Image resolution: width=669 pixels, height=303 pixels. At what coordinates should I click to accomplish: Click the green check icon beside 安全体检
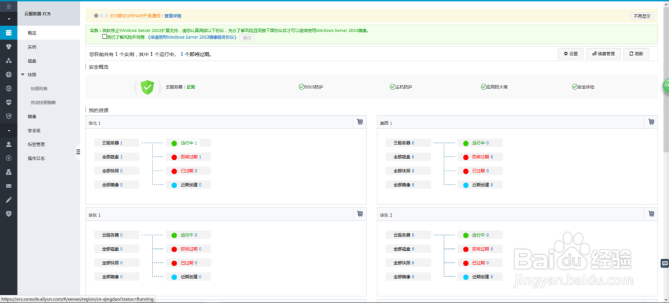(574, 87)
